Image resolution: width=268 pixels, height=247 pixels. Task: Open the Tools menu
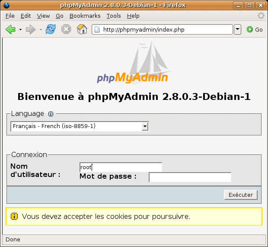coord(114,16)
